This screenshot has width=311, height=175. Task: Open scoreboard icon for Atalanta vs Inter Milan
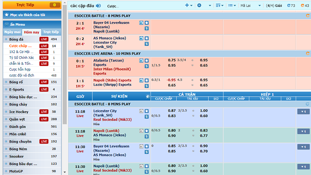(x=141, y=61)
